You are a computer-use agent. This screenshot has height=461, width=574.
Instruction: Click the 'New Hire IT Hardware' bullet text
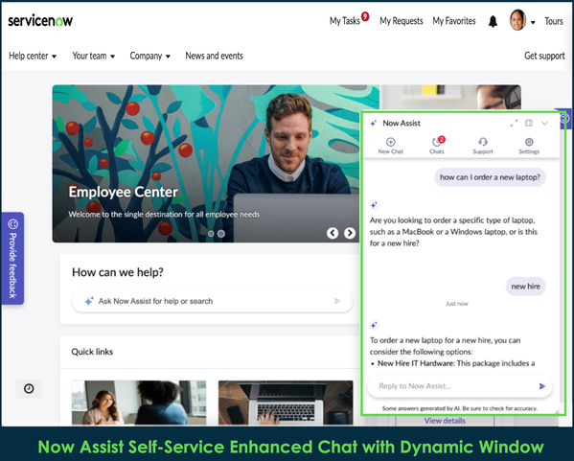coord(416,363)
